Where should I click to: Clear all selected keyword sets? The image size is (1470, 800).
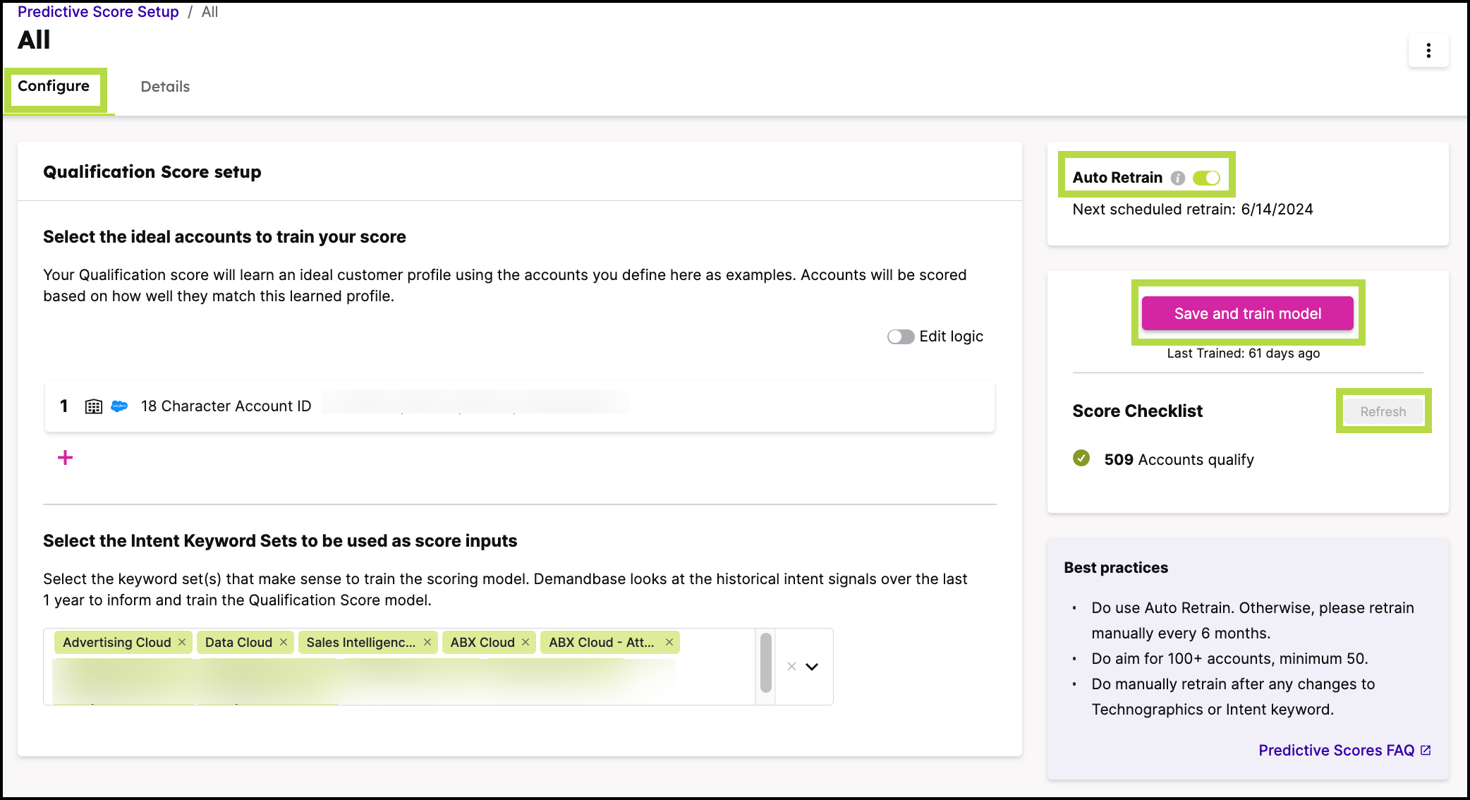[x=791, y=667]
